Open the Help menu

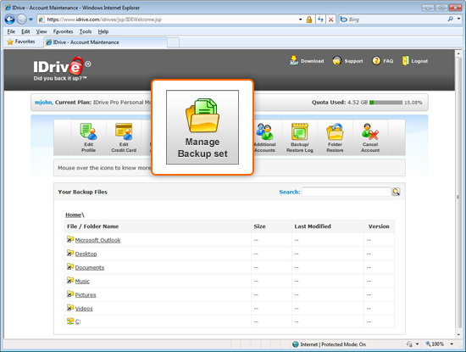click(103, 31)
